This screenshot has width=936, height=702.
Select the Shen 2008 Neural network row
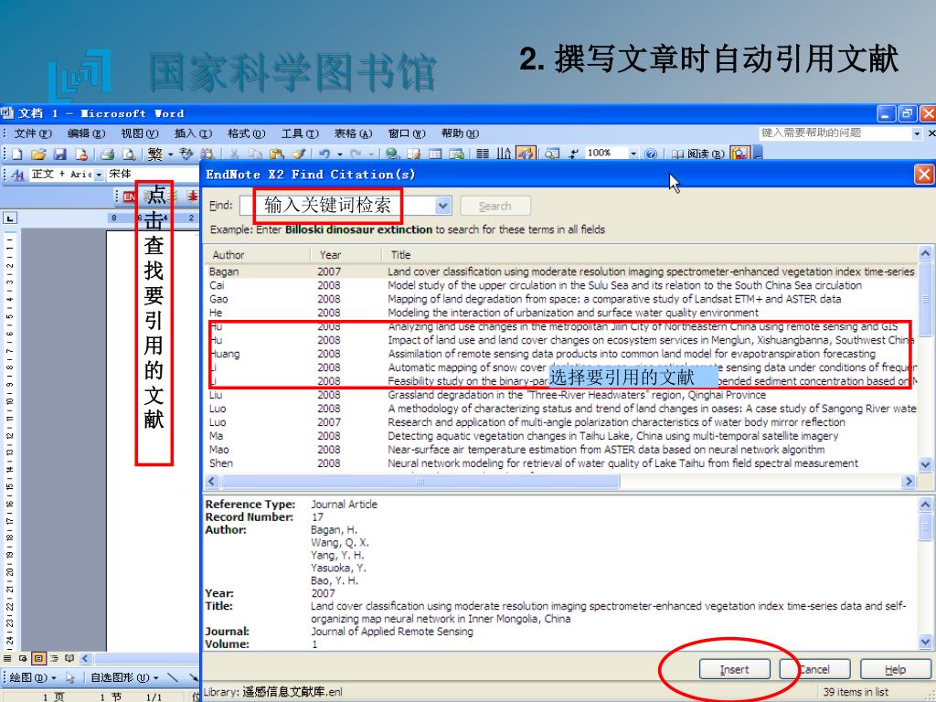[x=560, y=463]
